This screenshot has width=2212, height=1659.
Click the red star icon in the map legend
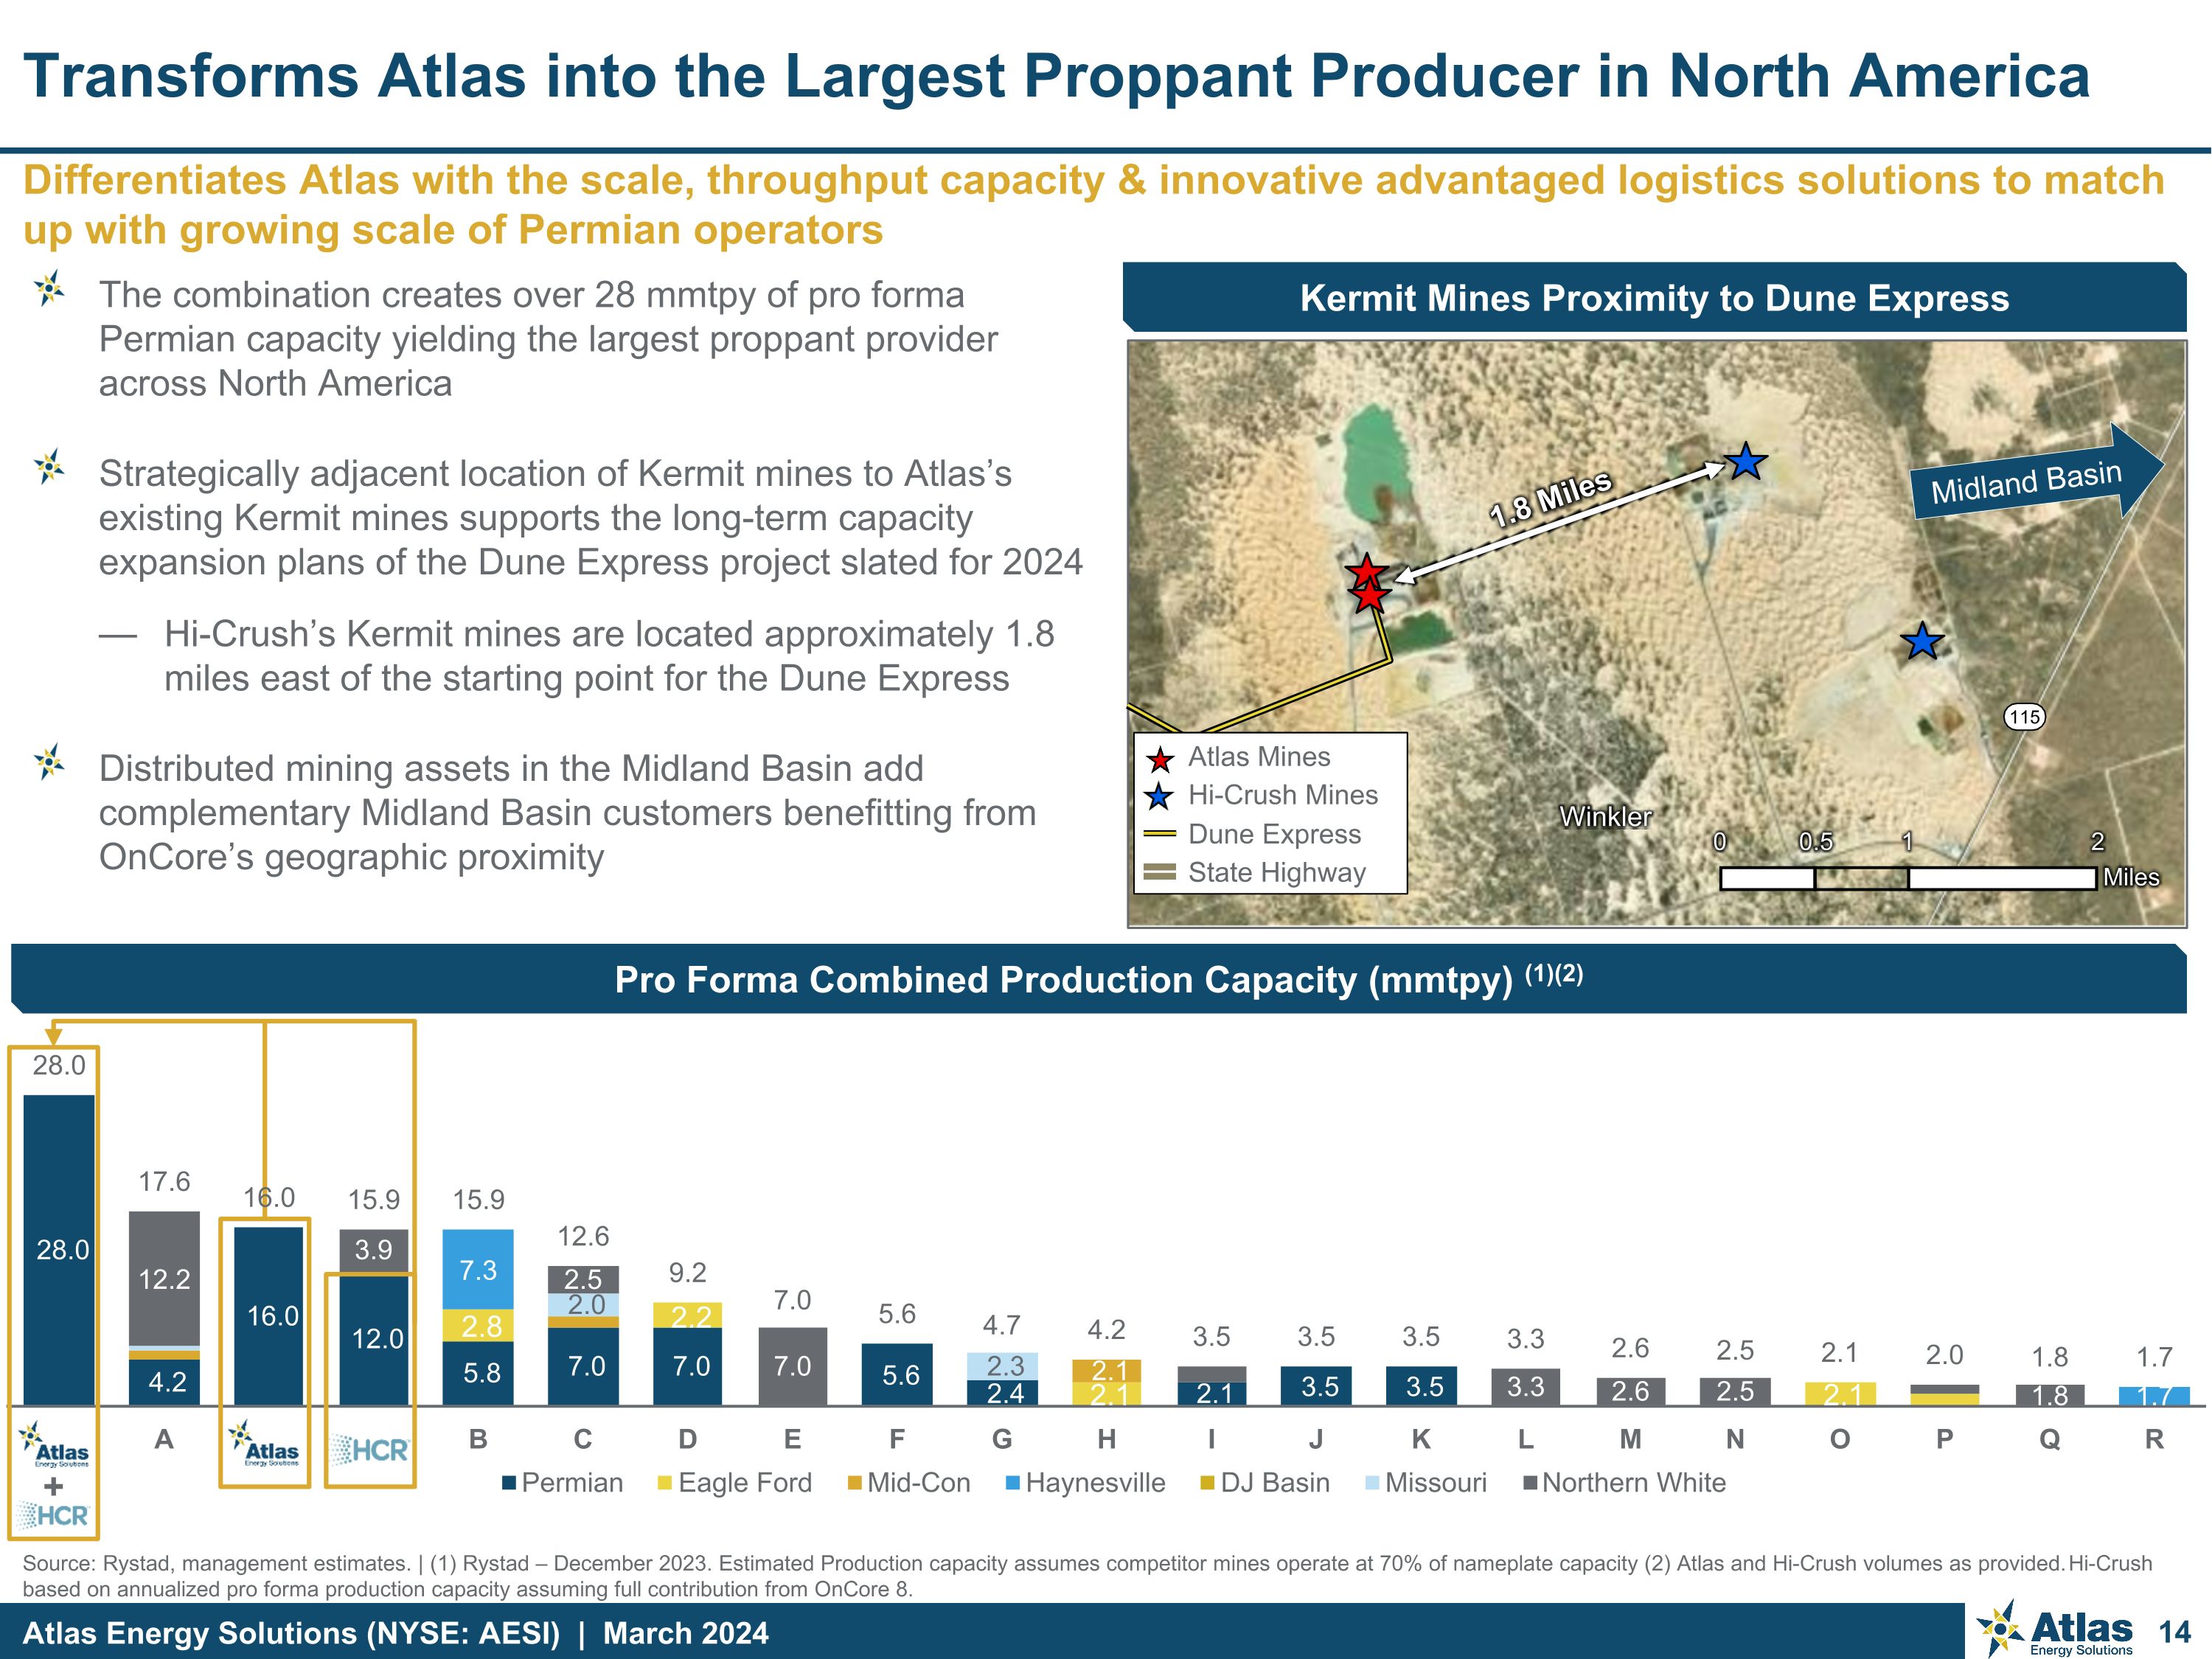1160,760
